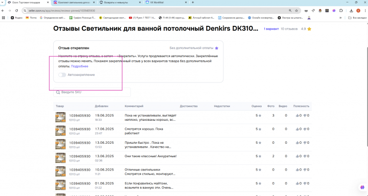Go back to the previous page

tap(3, 11)
